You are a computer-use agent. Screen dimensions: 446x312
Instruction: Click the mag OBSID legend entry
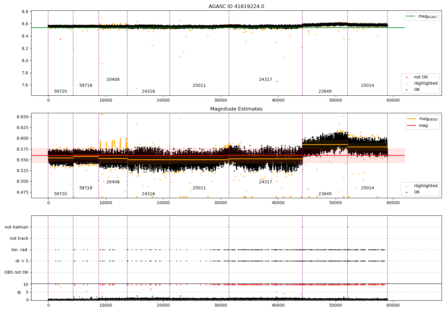click(x=423, y=119)
